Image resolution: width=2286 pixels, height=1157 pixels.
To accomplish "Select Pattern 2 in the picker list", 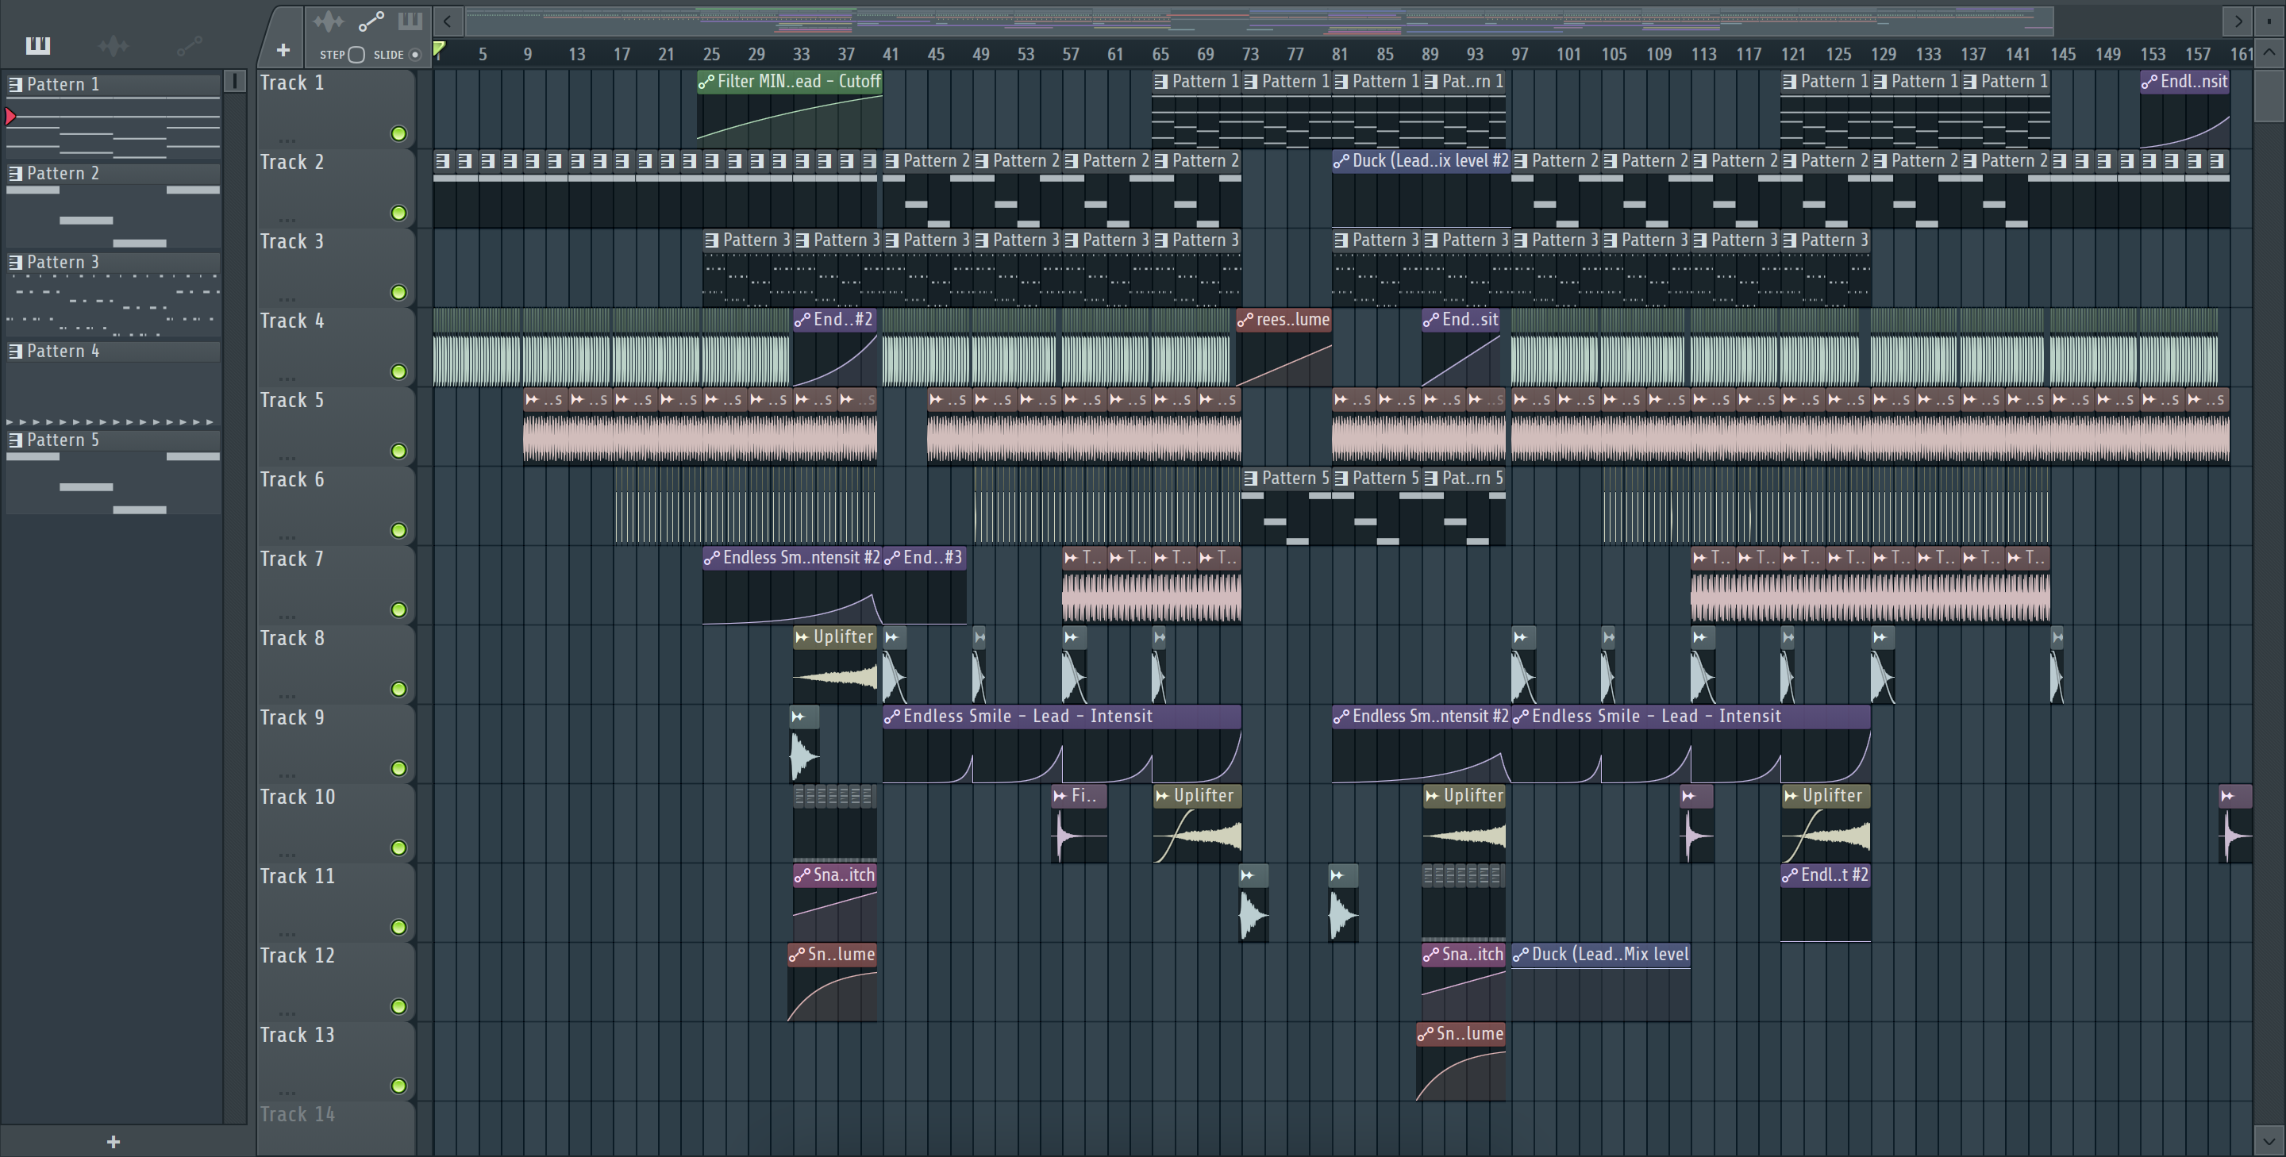I will [114, 173].
